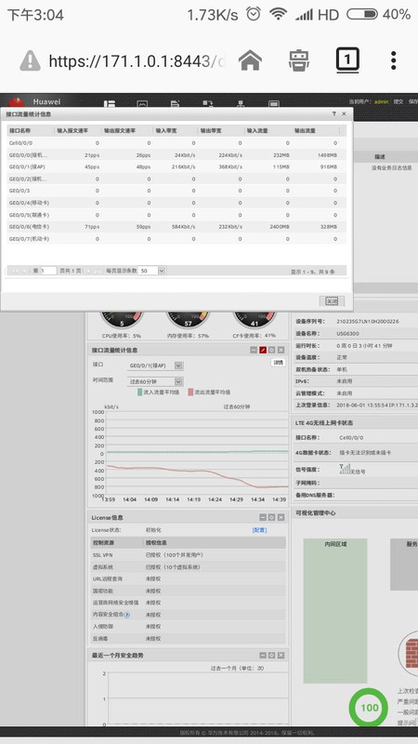The width and height of the screenshot is (418, 744).
Task: Tap the browser home icon
Action: point(250,60)
